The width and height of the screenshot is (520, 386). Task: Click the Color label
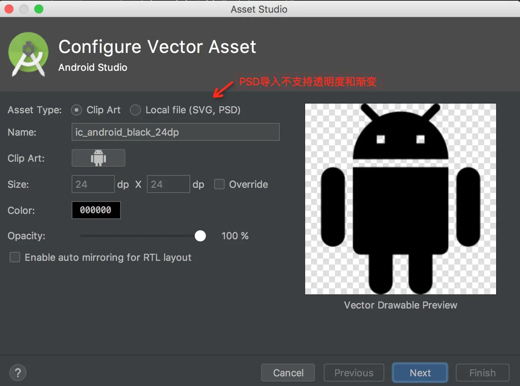tap(21, 210)
